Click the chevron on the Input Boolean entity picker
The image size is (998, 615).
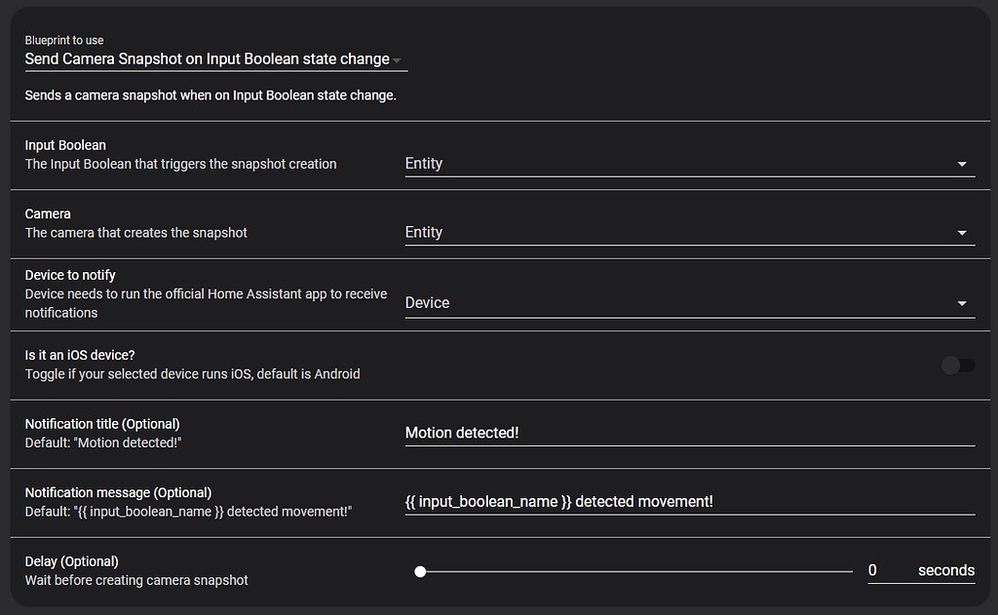pyautogui.click(x=963, y=164)
